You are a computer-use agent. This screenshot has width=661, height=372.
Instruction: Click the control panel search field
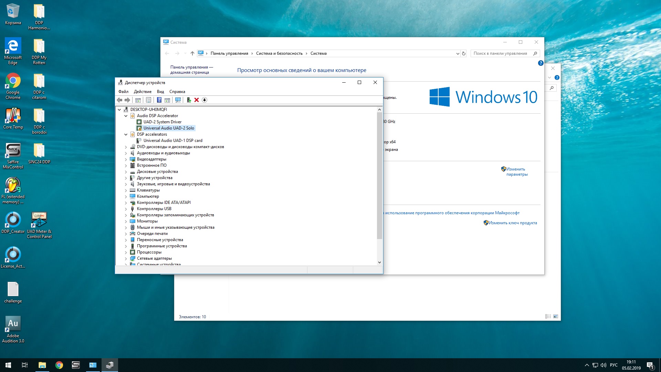coord(501,53)
